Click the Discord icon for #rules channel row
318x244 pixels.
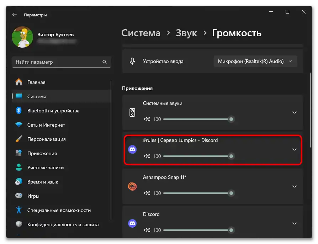pyautogui.click(x=132, y=149)
